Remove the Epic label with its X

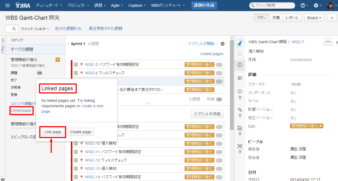(321, 126)
